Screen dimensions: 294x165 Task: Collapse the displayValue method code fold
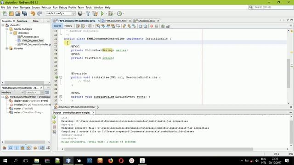[61, 97]
